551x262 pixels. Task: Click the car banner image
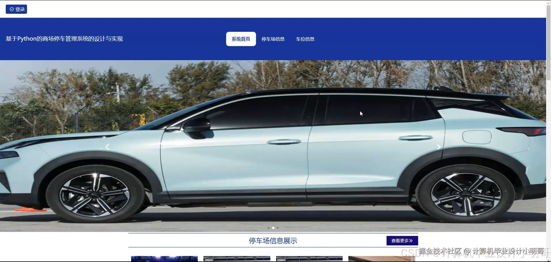[273, 146]
